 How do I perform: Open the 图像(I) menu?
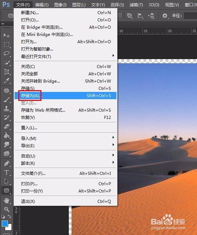click(60, 5)
